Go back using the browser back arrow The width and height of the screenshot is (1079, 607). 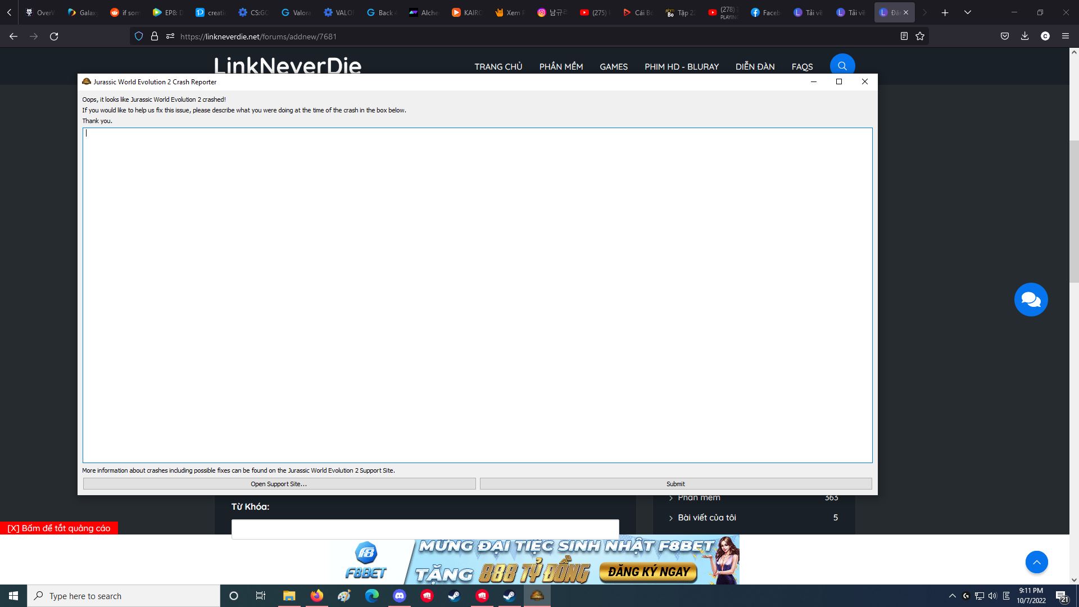click(x=13, y=37)
